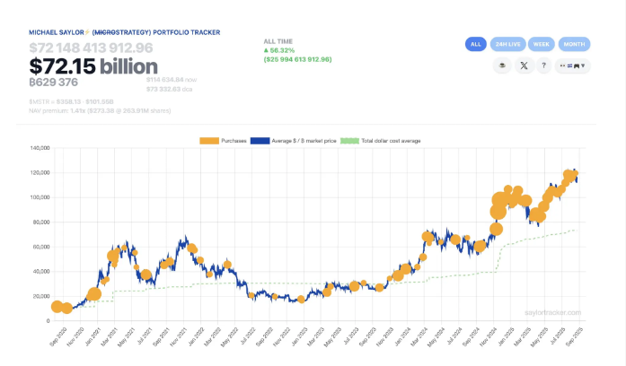Screen dimensions: 626x366
Task: Open the X (Twitter) share icon
Action: click(x=524, y=65)
